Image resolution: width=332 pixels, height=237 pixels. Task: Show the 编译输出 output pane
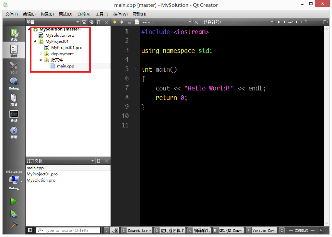pyautogui.click(x=199, y=231)
